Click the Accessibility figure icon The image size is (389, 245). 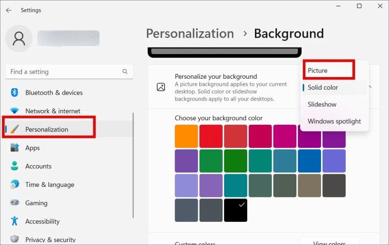coord(14,221)
